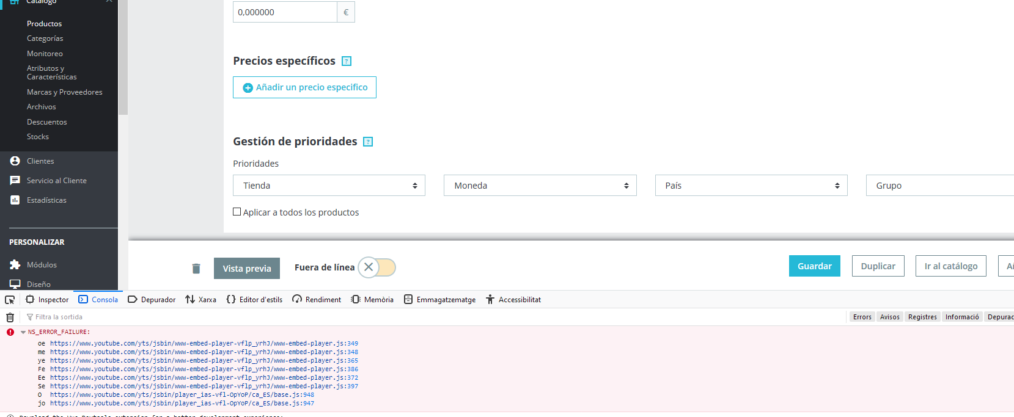Screen dimensions: 1014x417
Task: Click the plus icon in Añadir precio button
Action: click(x=248, y=88)
